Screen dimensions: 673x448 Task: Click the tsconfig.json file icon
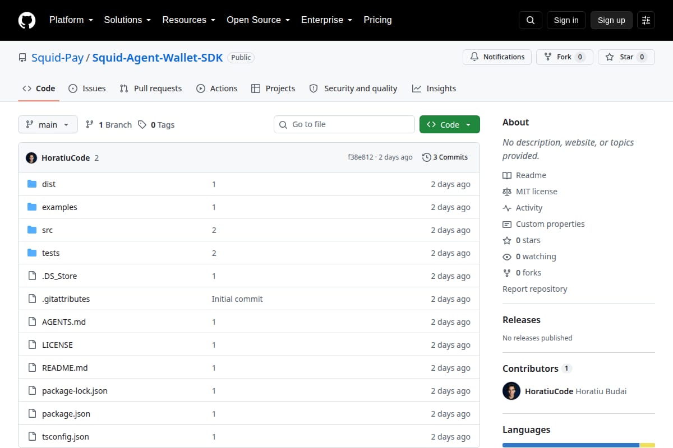pyautogui.click(x=32, y=437)
